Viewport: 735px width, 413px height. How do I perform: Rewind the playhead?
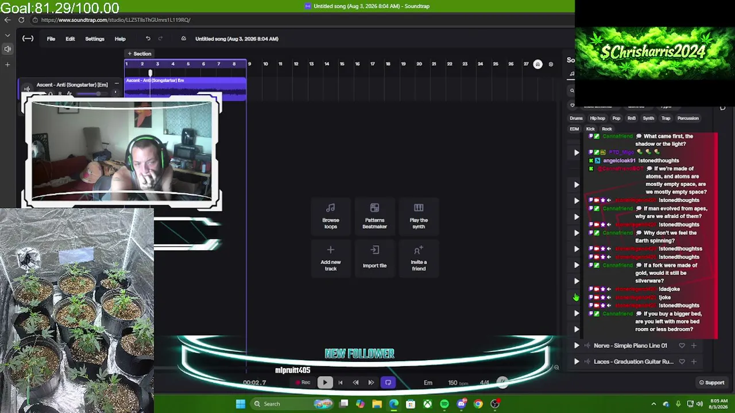[x=355, y=383]
